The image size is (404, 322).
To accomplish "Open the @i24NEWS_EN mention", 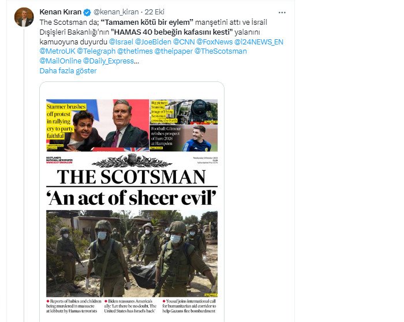I will pyautogui.click(x=259, y=42).
